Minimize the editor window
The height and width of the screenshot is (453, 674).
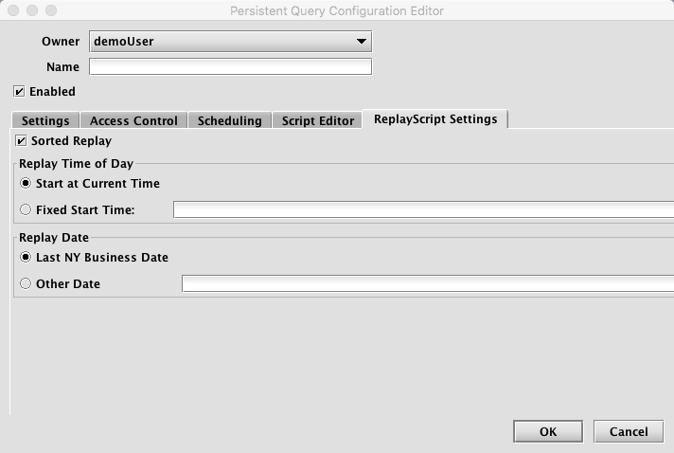[x=32, y=10]
